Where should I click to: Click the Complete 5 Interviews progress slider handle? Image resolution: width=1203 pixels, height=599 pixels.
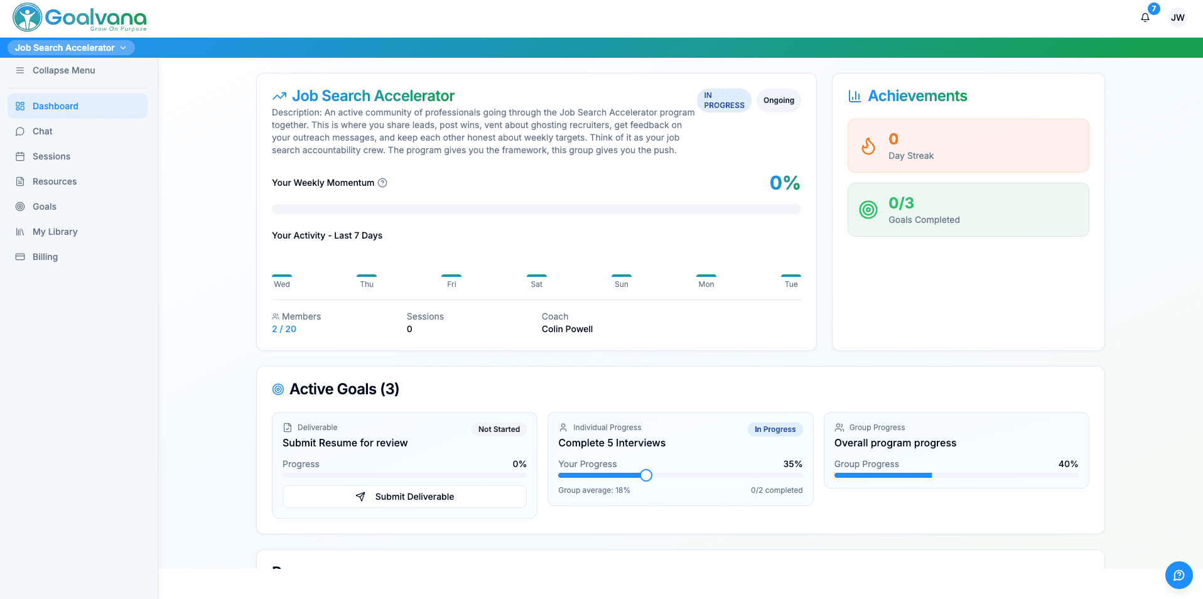click(x=646, y=475)
